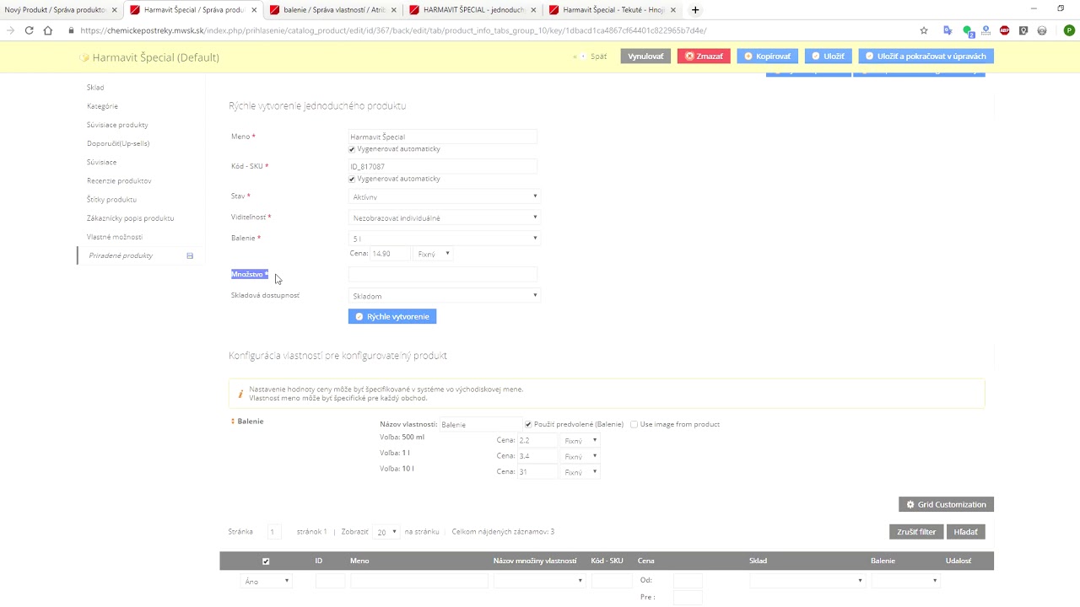This screenshot has width=1080, height=607.
Task: Click the Vynulovať button
Action: (x=645, y=56)
